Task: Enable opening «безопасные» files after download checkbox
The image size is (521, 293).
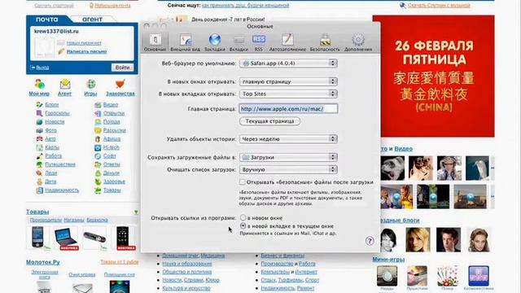Action: (x=243, y=182)
